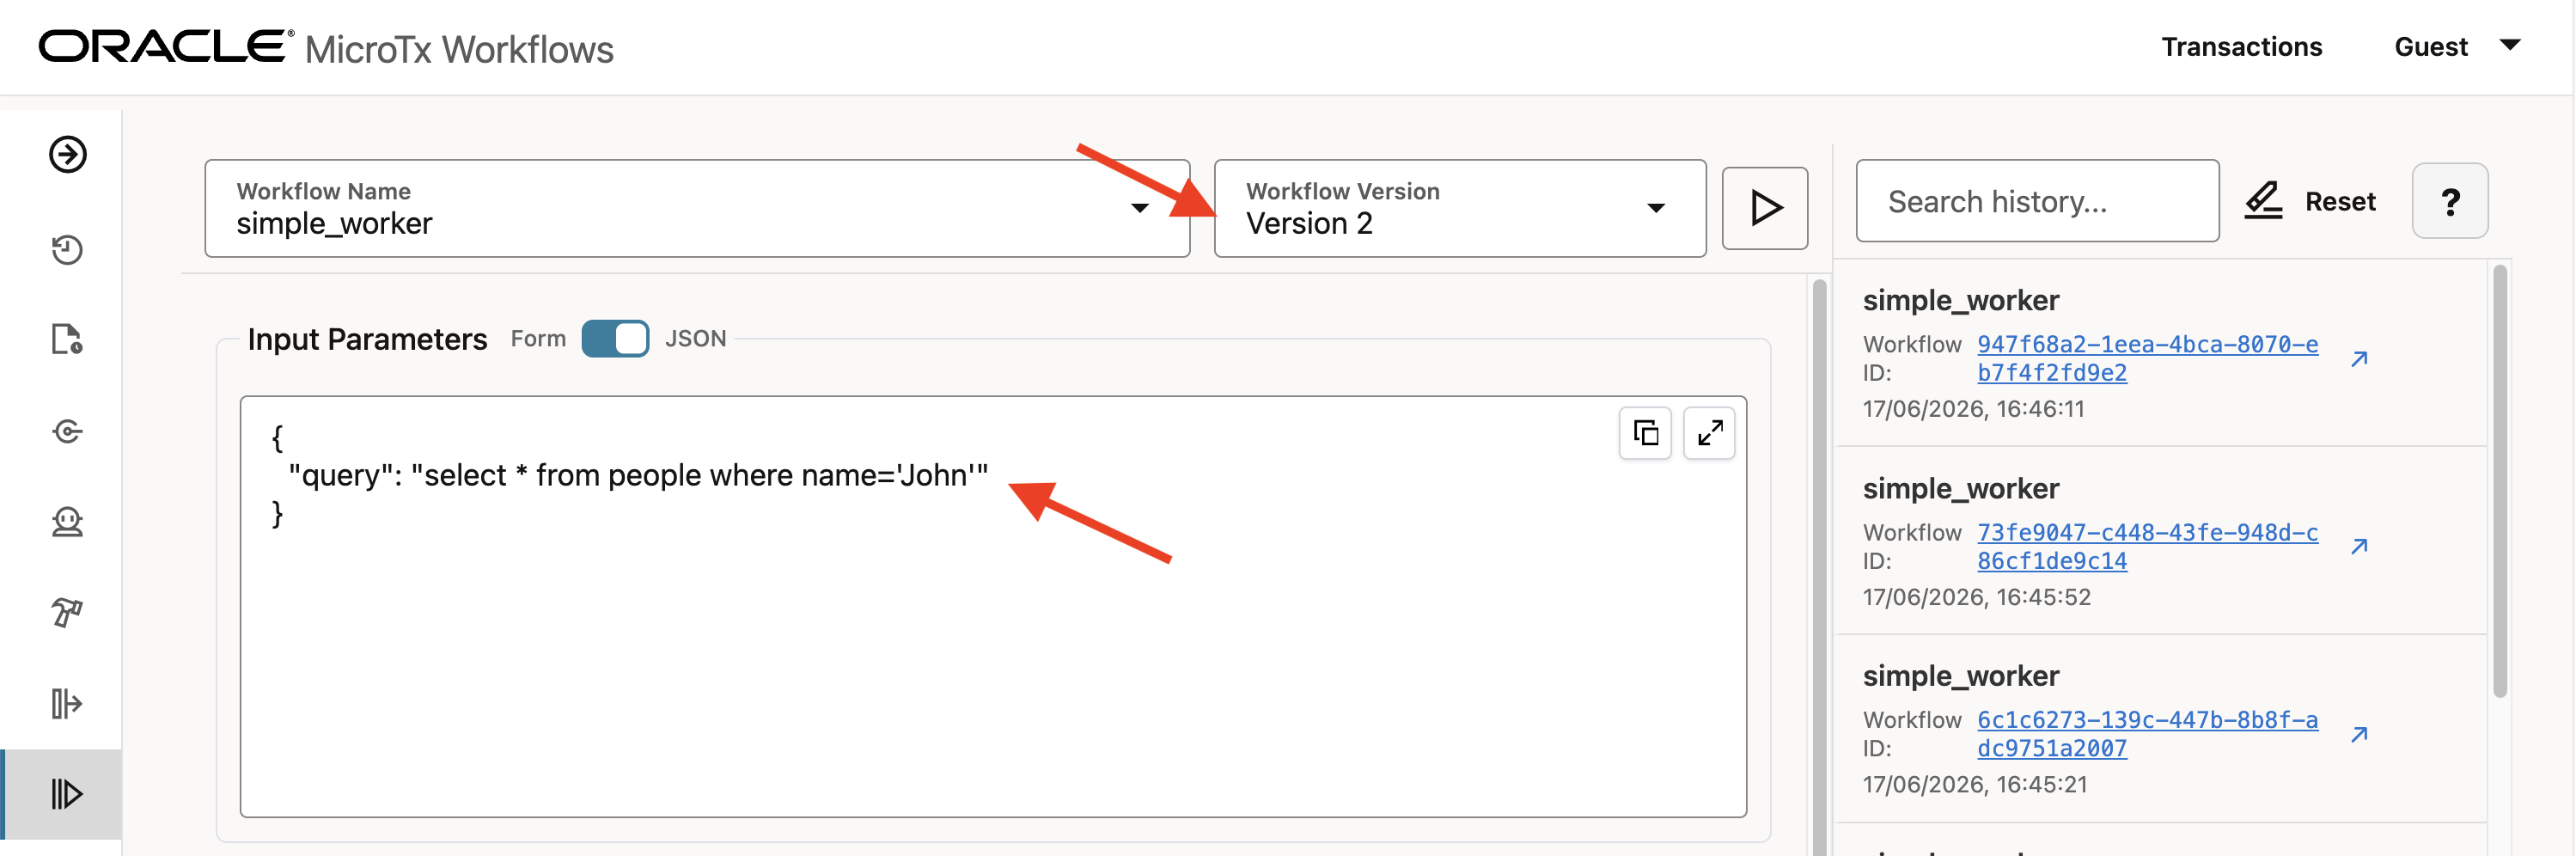Click the history list vertical scrollbar
The width and height of the screenshot is (2576, 856).
click(2499, 481)
